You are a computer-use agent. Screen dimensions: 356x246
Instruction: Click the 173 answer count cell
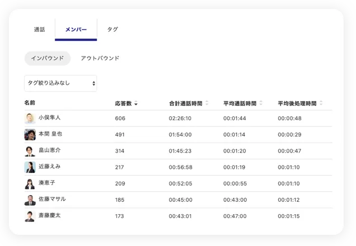click(x=120, y=216)
